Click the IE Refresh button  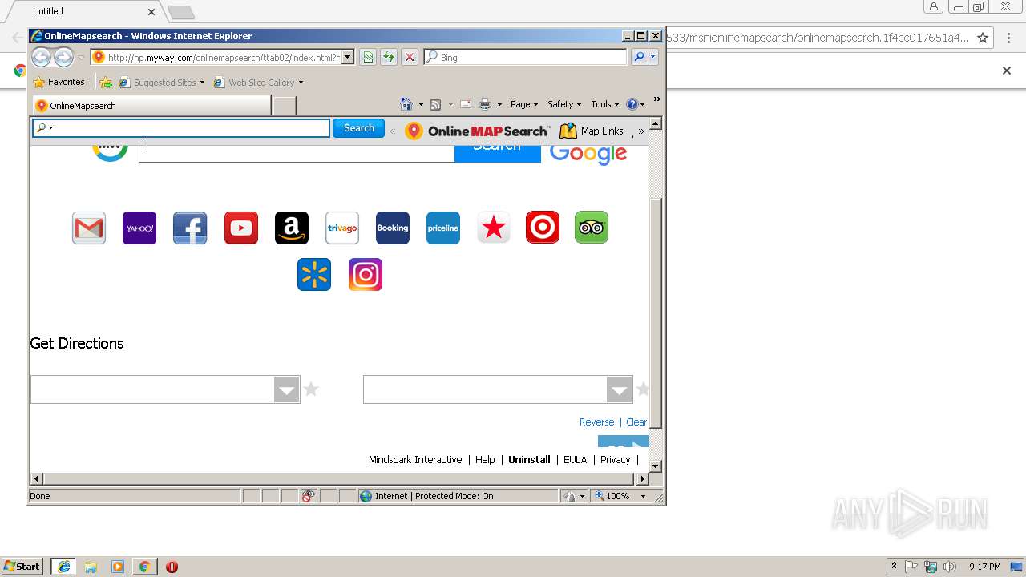tap(389, 57)
